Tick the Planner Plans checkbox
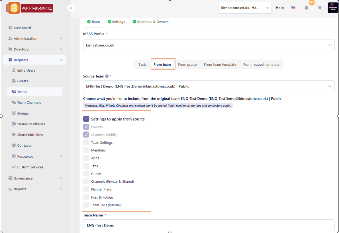This screenshot has height=233, width=339. click(x=86, y=189)
